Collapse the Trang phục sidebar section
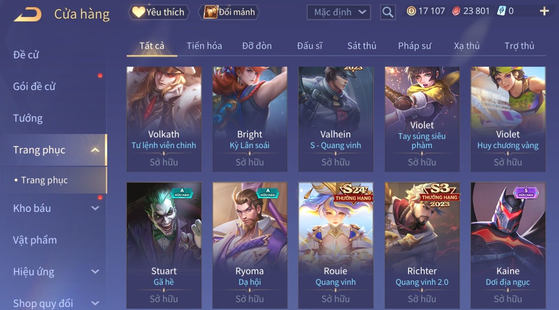Image resolution: width=559 pixels, height=310 pixels. click(95, 150)
